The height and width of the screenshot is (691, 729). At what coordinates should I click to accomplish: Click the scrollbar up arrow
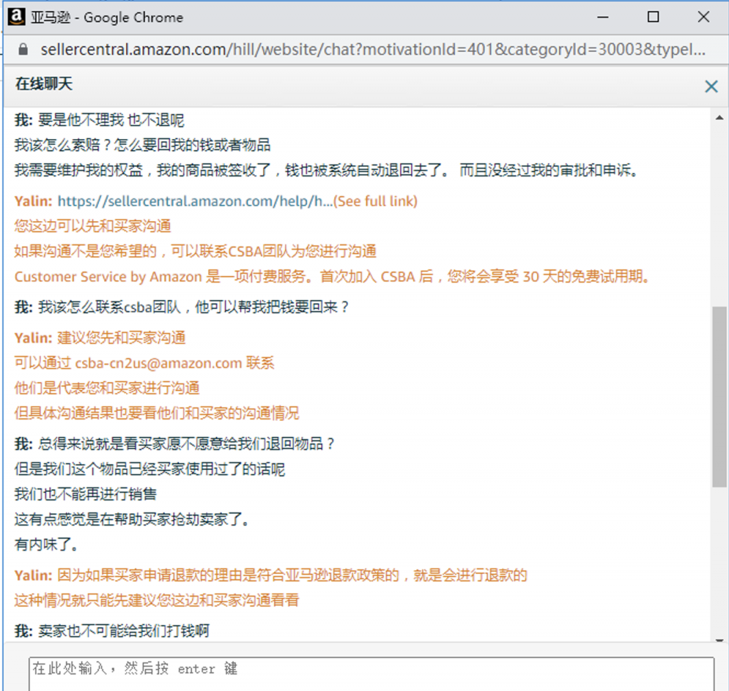coord(719,118)
